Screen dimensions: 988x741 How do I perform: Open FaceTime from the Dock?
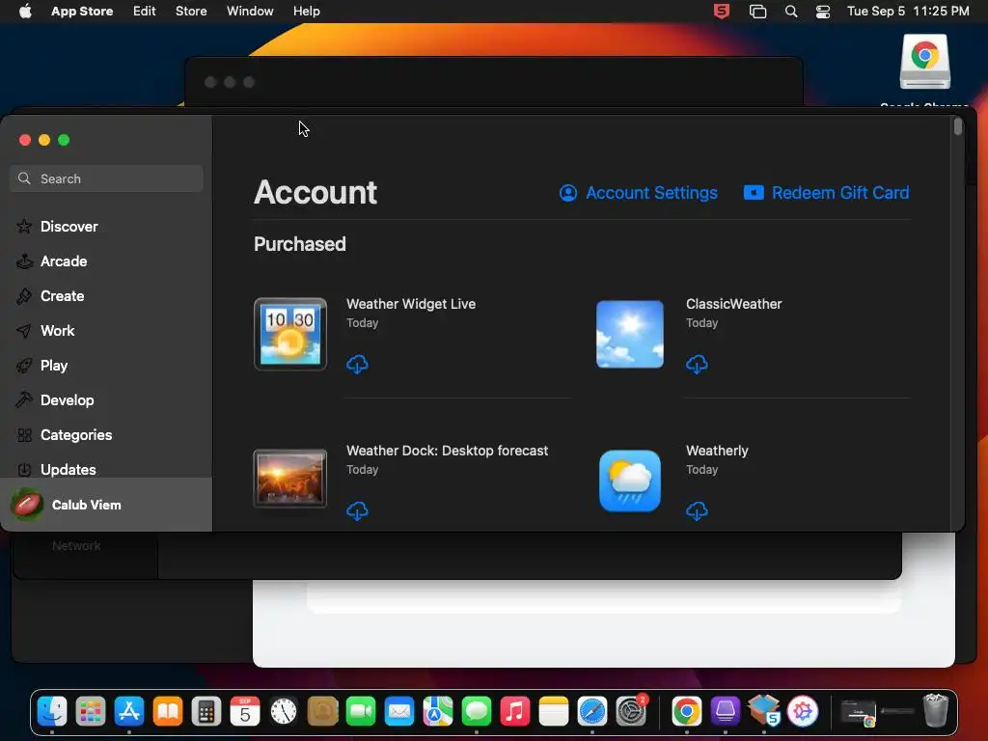coord(361,711)
